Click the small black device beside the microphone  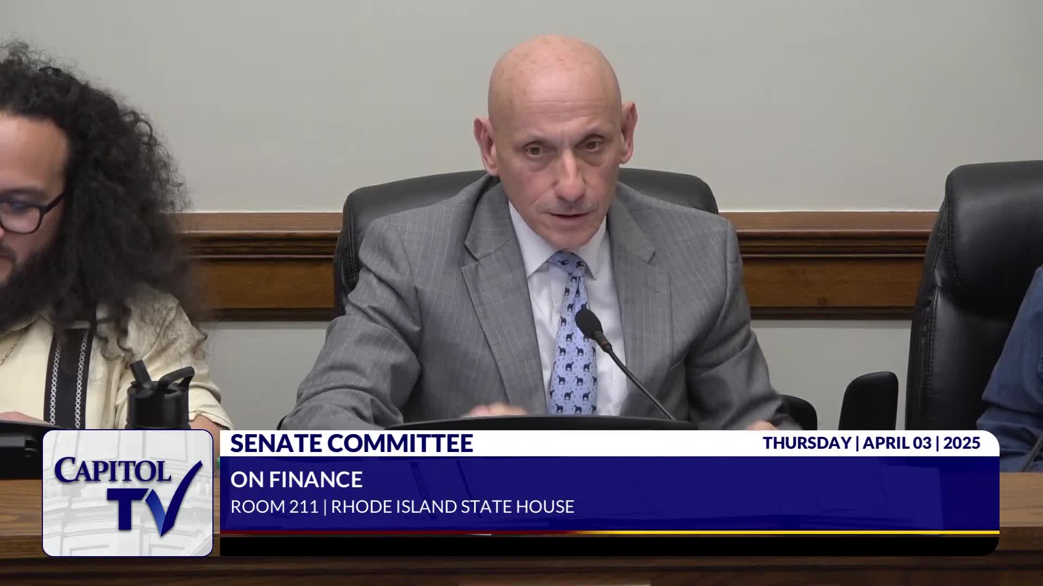(868, 402)
